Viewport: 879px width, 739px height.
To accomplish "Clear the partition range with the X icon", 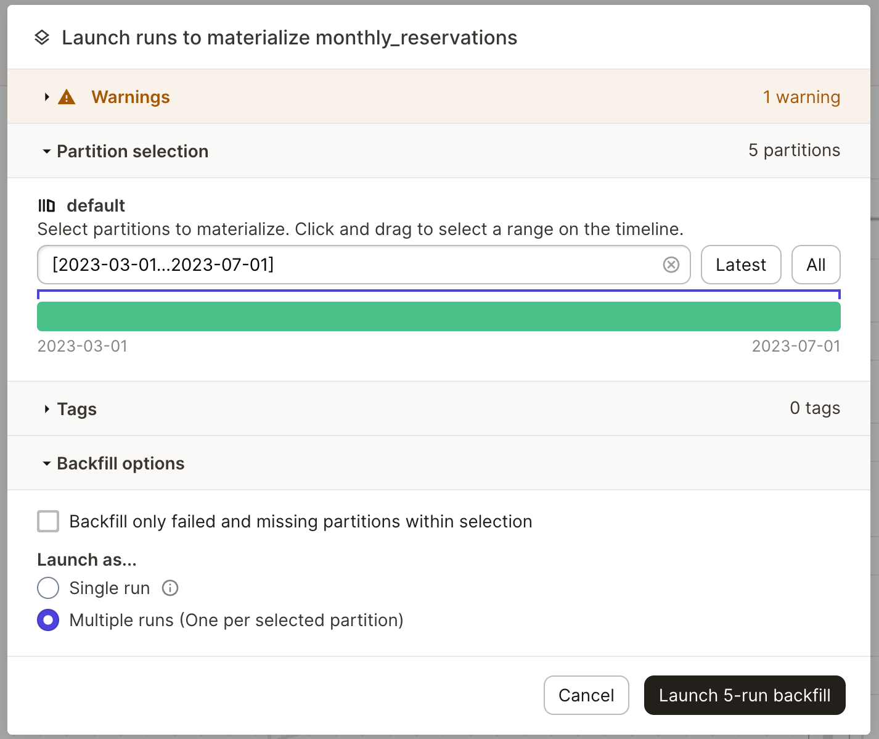I will [x=671, y=265].
